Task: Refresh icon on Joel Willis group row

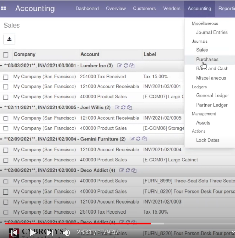Action: click(x=123, y=108)
